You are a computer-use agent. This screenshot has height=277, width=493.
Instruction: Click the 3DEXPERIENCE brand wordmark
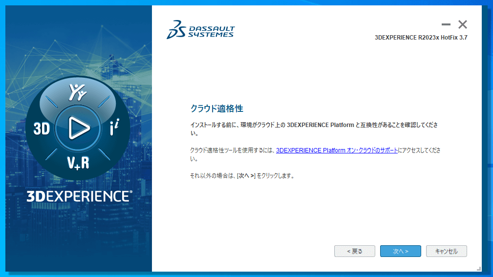pos(79,196)
